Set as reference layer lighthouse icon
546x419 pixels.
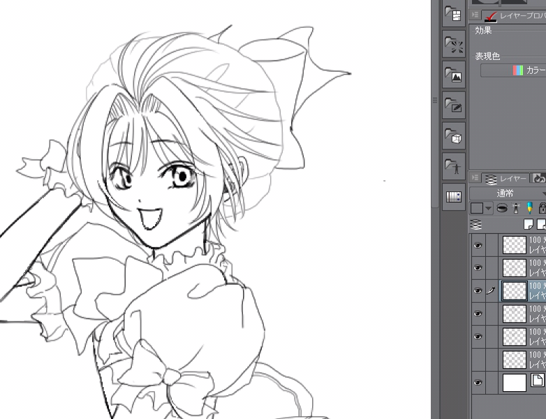pos(516,208)
